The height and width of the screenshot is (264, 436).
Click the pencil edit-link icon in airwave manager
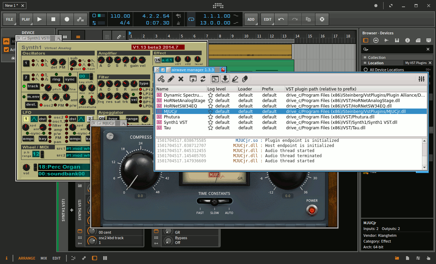171,79
